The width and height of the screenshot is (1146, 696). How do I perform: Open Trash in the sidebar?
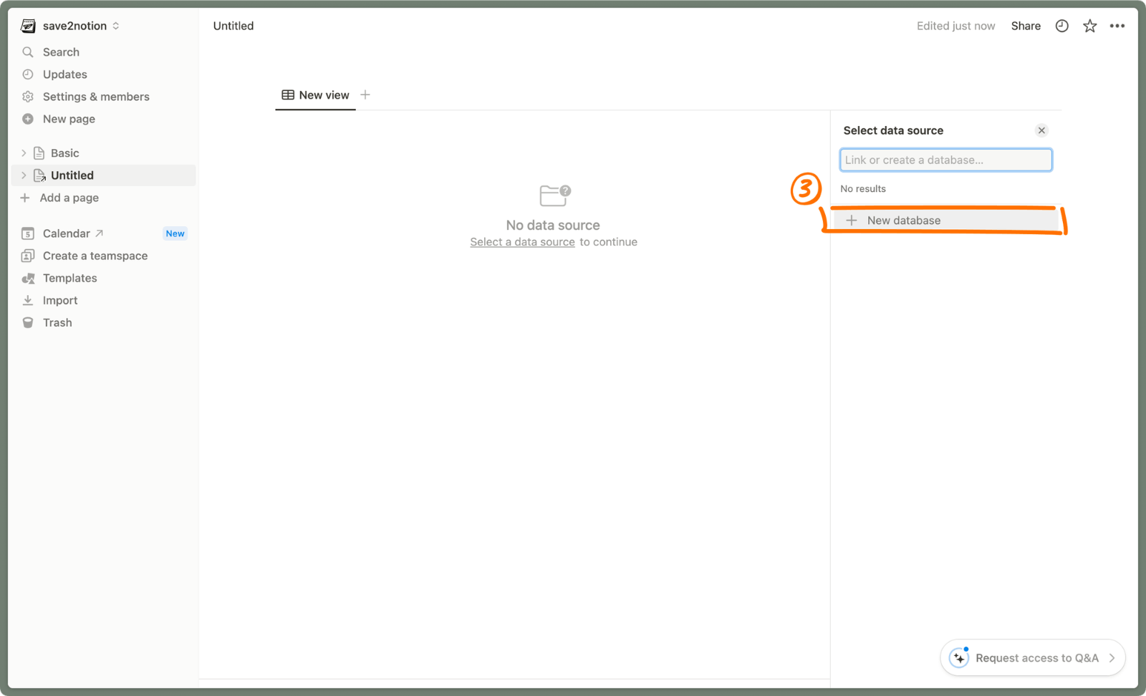[57, 323]
